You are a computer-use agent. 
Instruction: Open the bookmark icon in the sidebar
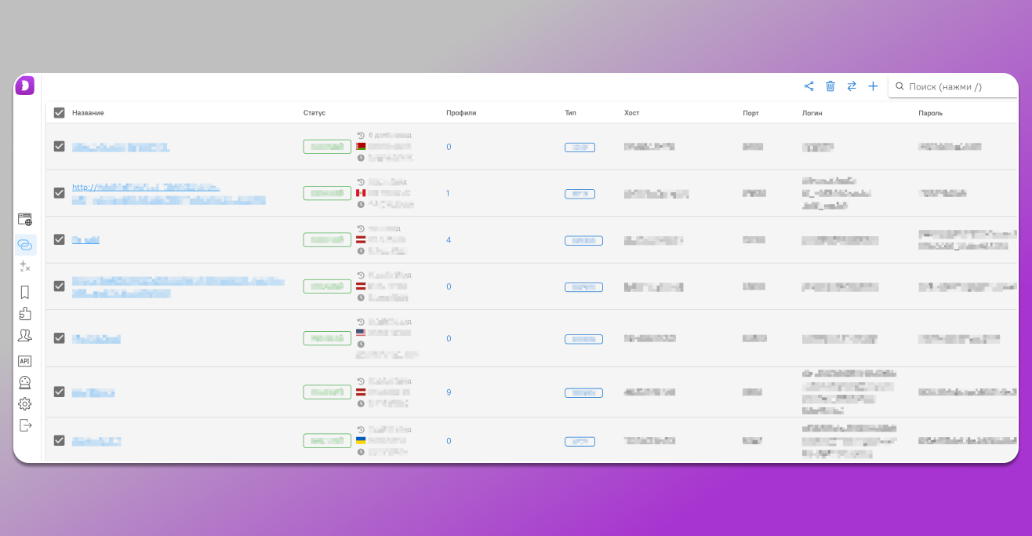(25, 292)
